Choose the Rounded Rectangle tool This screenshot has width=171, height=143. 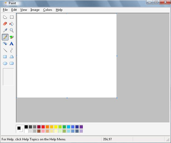(12, 63)
